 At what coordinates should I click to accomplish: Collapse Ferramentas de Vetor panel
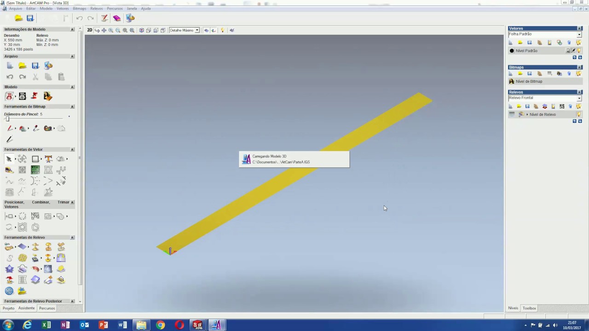72,149
